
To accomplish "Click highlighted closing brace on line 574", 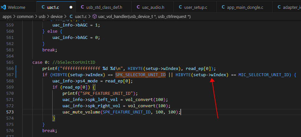I will (x=54, y=118).
